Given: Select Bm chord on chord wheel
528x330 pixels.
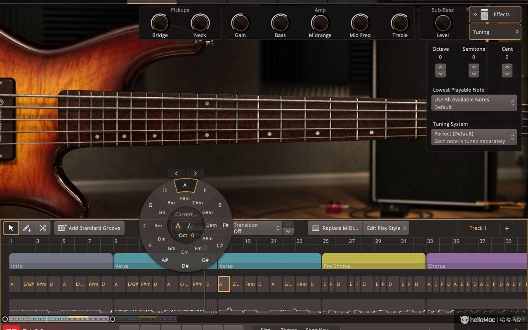Looking at the screenshot, I should [x=171, y=203].
